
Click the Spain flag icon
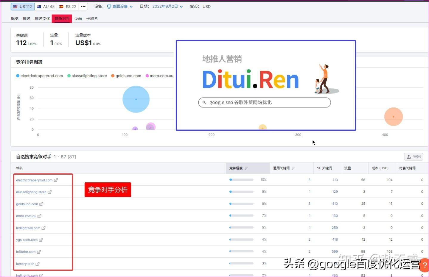[61, 7]
